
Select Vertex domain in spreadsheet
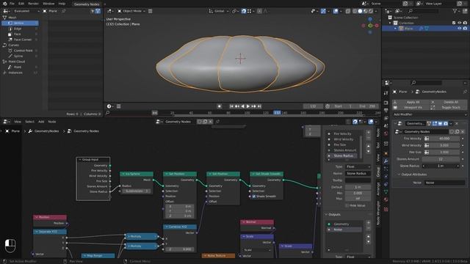[x=21, y=23]
